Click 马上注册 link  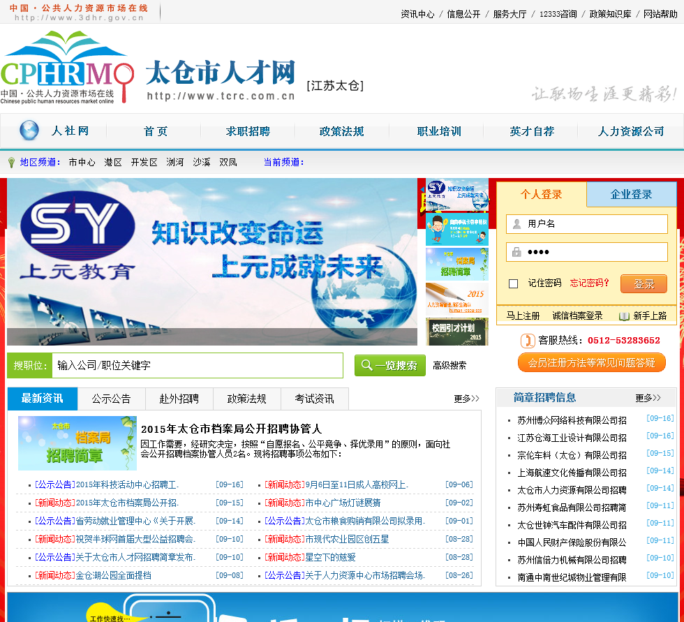(523, 316)
